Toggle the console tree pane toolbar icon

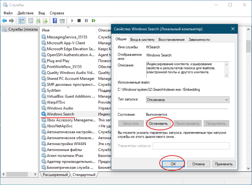pos(21,21)
